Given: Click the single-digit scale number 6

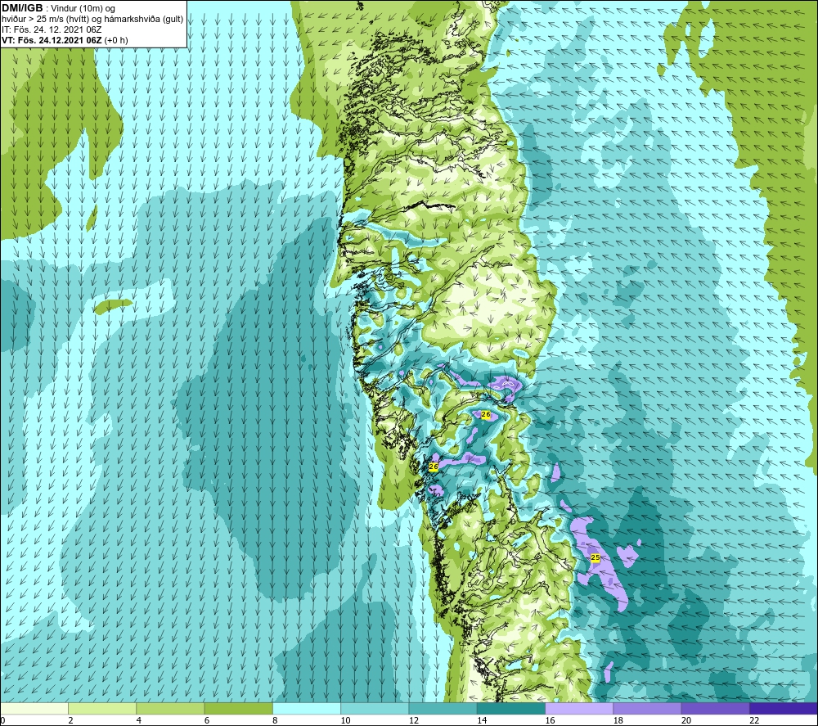Looking at the screenshot, I should pos(207,721).
